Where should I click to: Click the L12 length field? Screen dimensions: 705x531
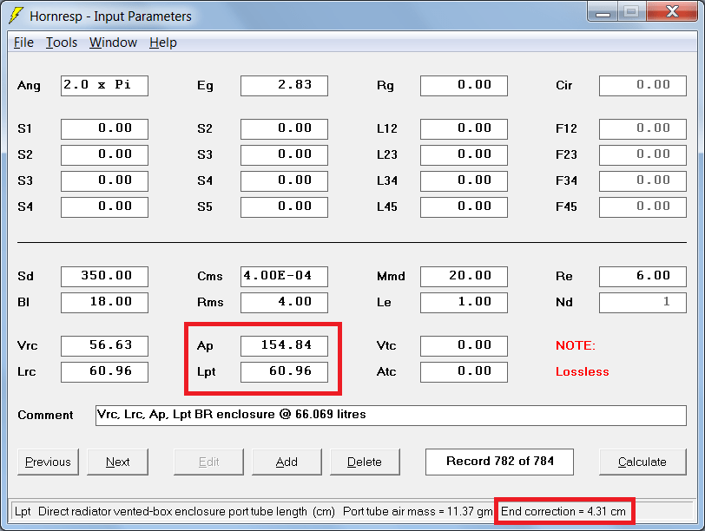(x=464, y=129)
